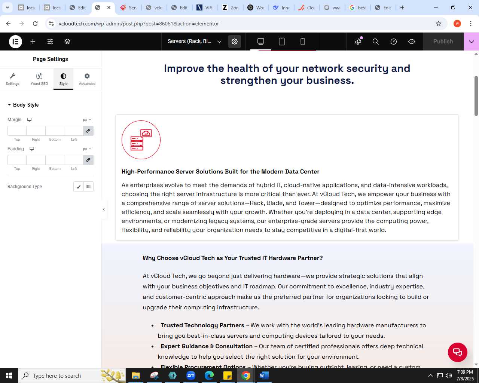Viewport: 479px width, 383px height.
Task: Select Improve the health heading
Action: 287,74
